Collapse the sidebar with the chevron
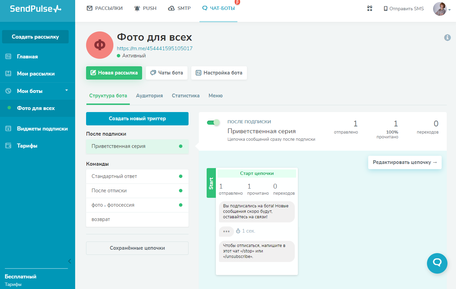The height and width of the screenshot is (289, 456). tap(69, 261)
